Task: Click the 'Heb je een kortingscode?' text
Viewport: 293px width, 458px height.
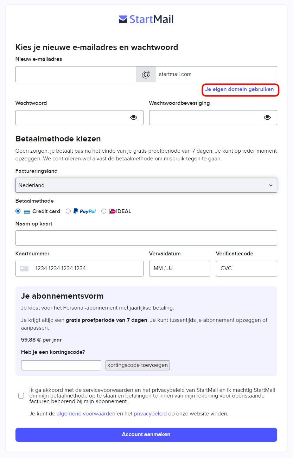Action: coord(53,352)
